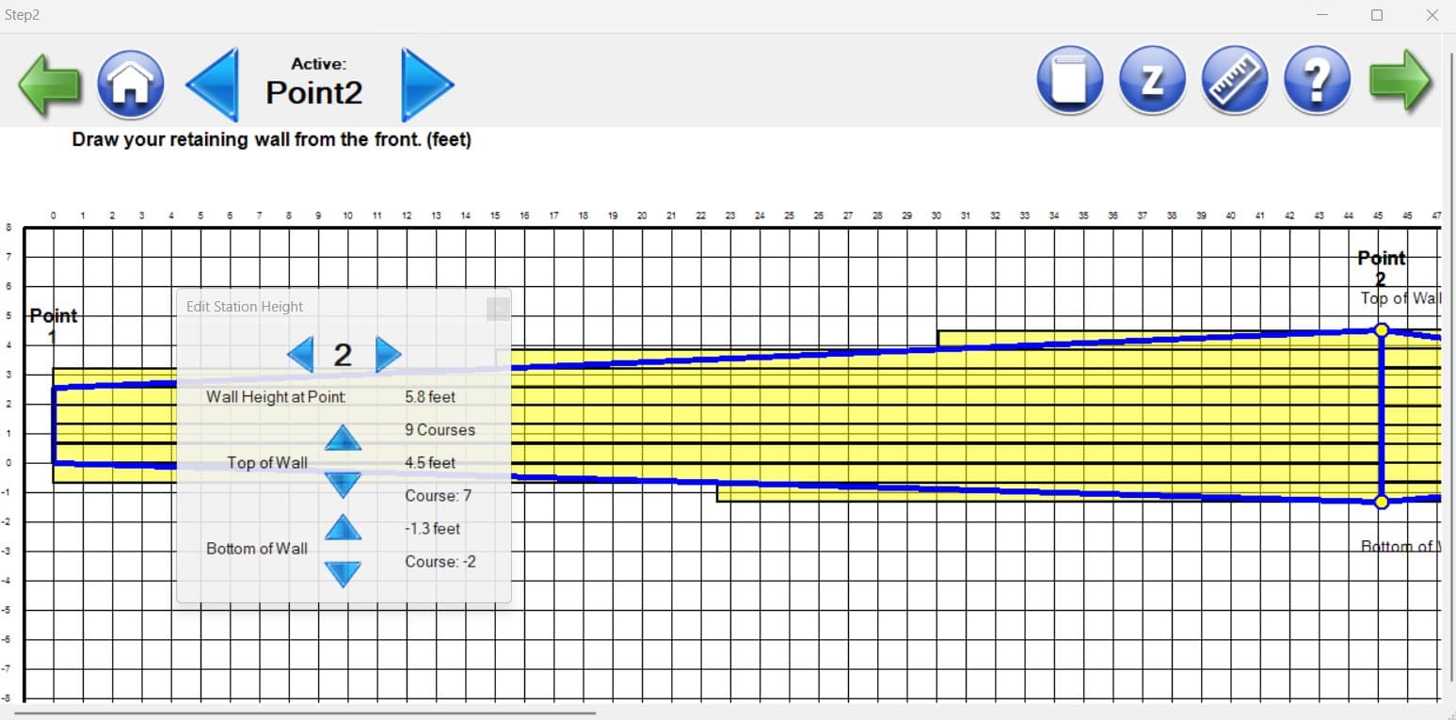
Task: Activate the Z zoom tool
Action: click(x=1152, y=80)
